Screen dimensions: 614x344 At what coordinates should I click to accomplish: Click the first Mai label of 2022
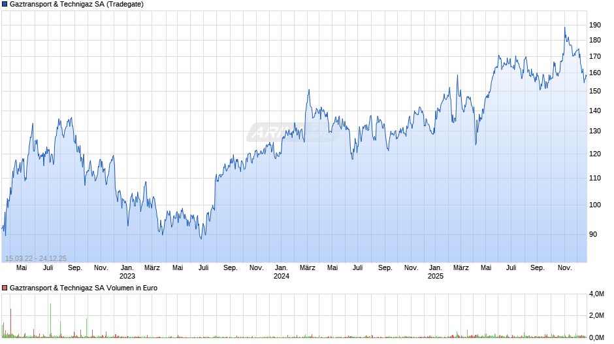(22, 268)
